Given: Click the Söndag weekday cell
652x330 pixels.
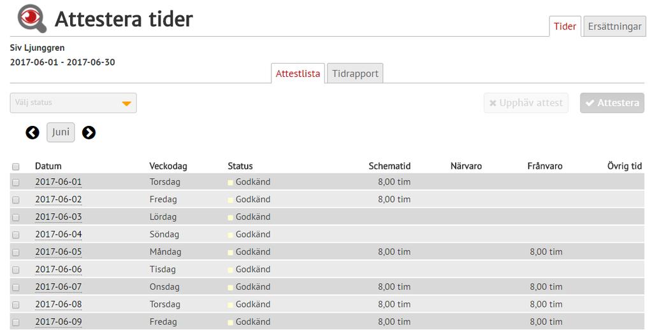Looking at the screenshot, I should [164, 234].
